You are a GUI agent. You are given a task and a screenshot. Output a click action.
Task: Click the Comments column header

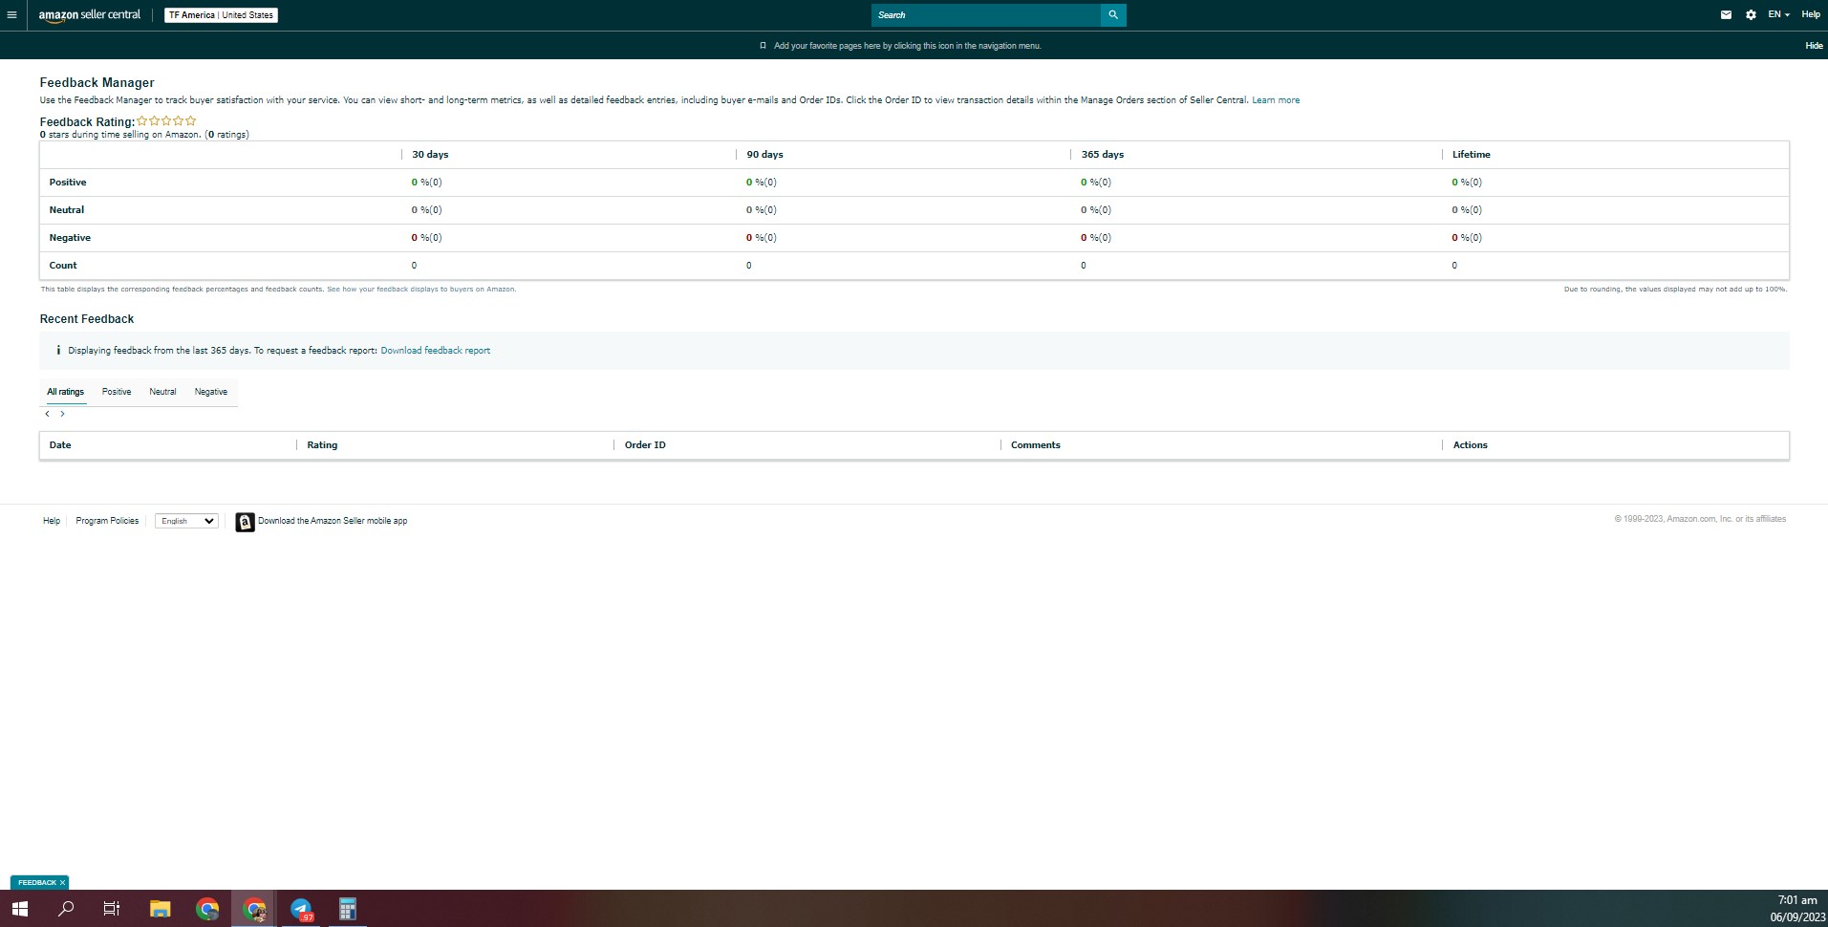coord(1036,445)
